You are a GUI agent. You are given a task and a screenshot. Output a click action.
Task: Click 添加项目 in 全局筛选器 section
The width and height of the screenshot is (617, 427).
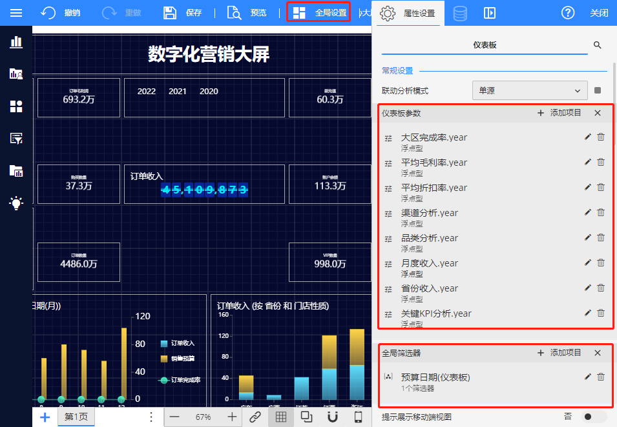point(559,353)
